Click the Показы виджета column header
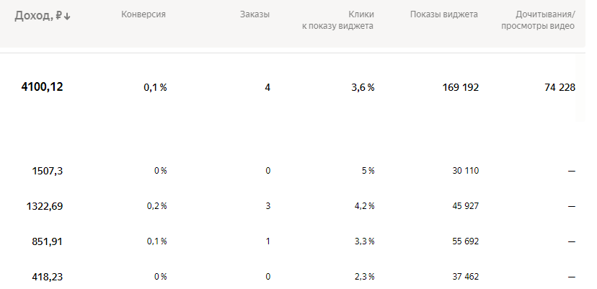Screen dimensions: 597x289 coord(444,14)
